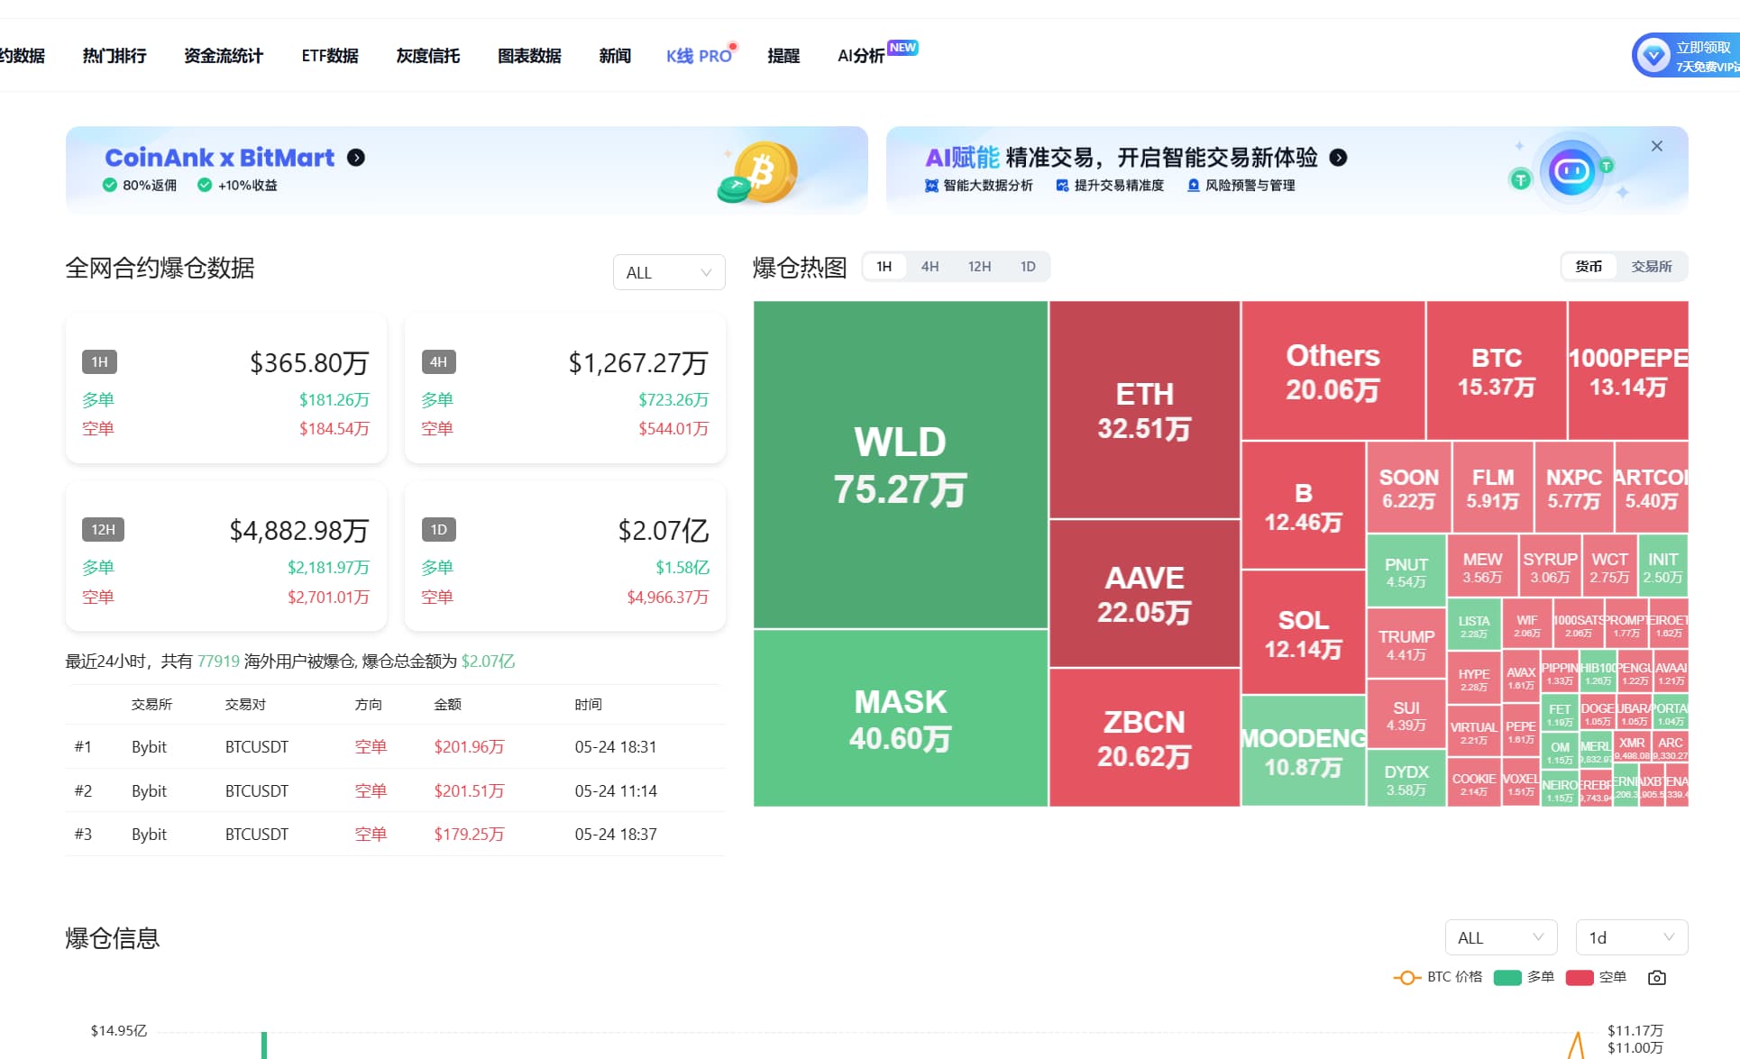
Task: Click the 智能大数据分析 icon in the AI banner
Action: 930,186
